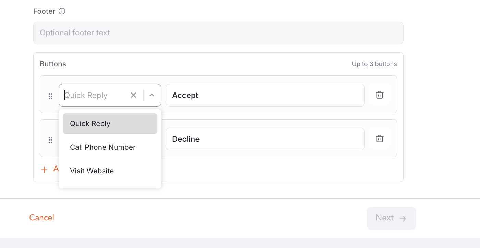The image size is (480, 248).
Task: Collapse the button type dropdown chevron
Action: (x=152, y=95)
